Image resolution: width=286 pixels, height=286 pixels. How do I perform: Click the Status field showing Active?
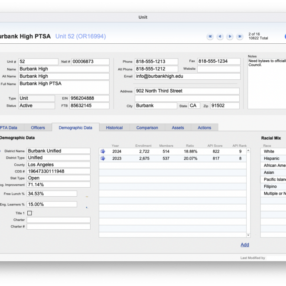pyautogui.click(x=37, y=106)
